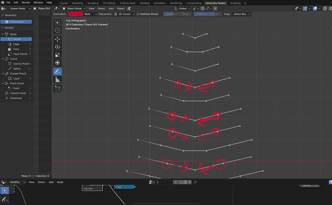Select the Add Cube tool

57,88
